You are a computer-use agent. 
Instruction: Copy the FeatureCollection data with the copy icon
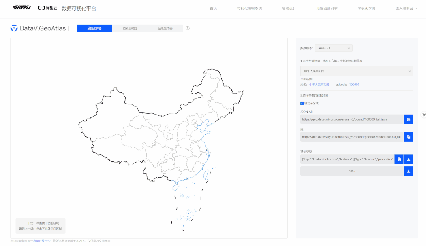click(399, 159)
